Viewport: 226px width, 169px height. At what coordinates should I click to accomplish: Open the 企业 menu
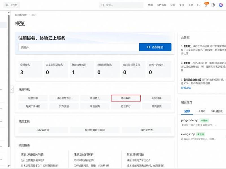pyautogui.click(x=173, y=5)
